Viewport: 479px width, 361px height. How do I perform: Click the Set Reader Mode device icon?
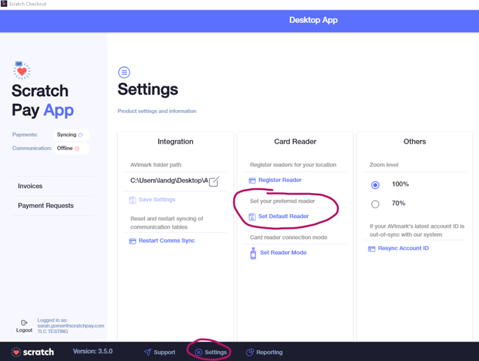(x=253, y=254)
